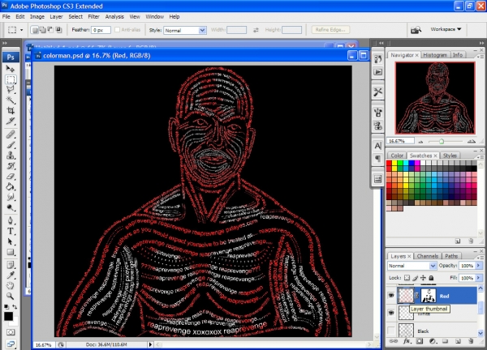Select the Magic Wand tool
The width and height of the screenshot is (487, 350).
(x=11, y=100)
